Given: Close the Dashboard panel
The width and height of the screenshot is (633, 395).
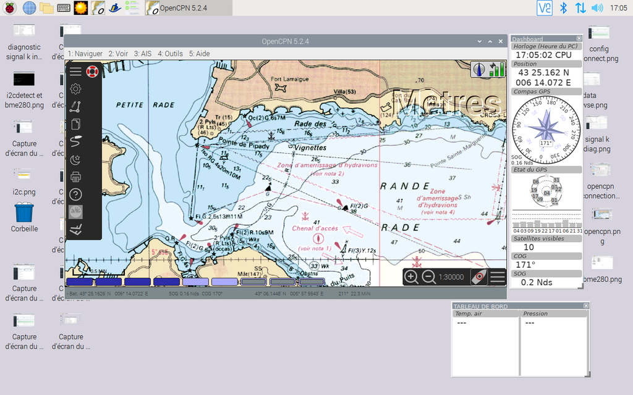Looking at the screenshot, I should (x=579, y=39).
